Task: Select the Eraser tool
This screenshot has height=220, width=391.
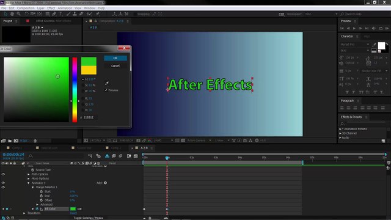Action: (81, 14)
